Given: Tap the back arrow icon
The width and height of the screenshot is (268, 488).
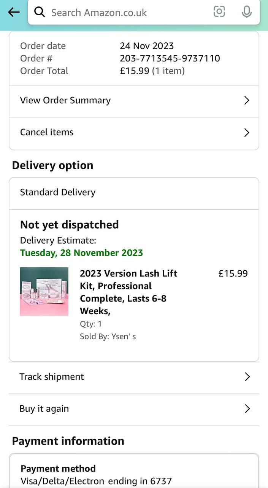Looking at the screenshot, I should 14,12.
